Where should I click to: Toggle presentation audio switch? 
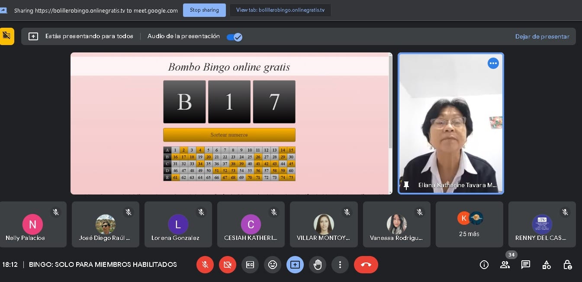(234, 37)
